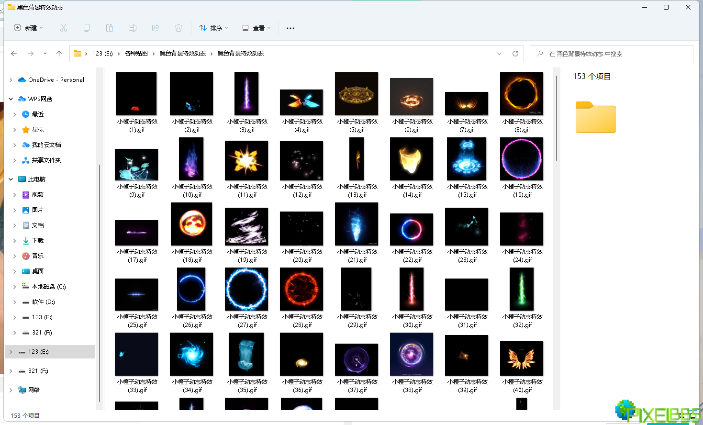This screenshot has width=703, height=425.
Task: Select thumbnail 小橙子动态特效 (27).gif
Action: click(246, 289)
